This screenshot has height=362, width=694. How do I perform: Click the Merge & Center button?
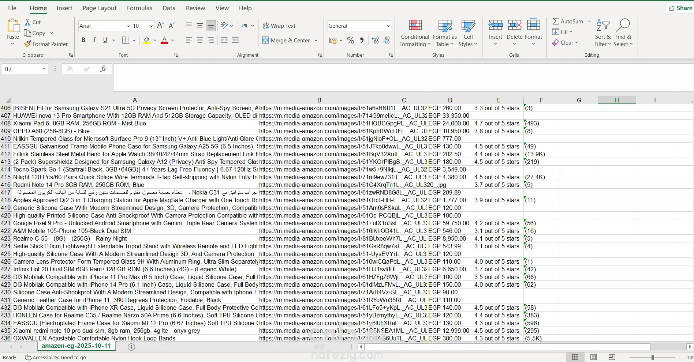point(286,41)
